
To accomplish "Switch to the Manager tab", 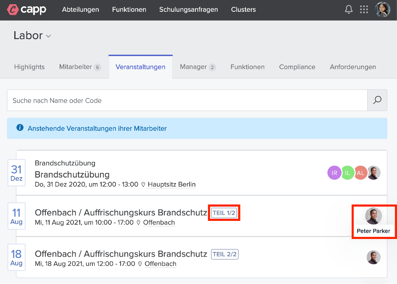I will pyautogui.click(x=198, y=67).
